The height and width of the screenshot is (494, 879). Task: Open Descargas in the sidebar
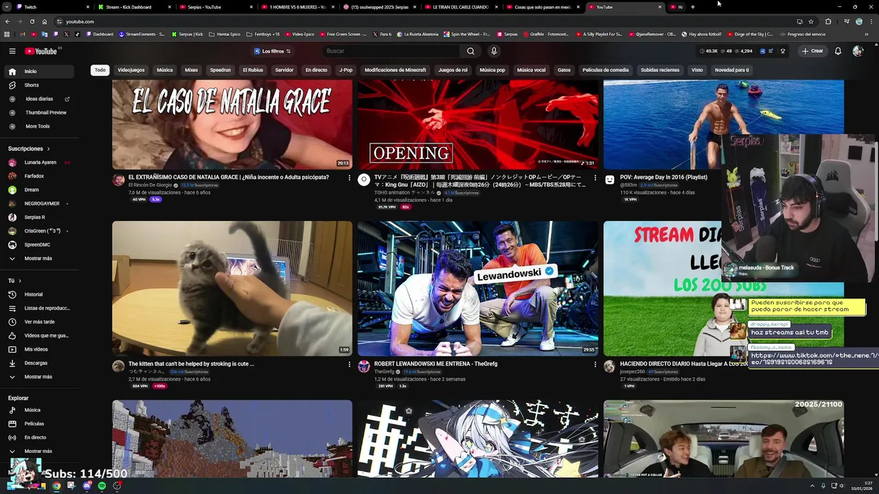pos(38,363)
